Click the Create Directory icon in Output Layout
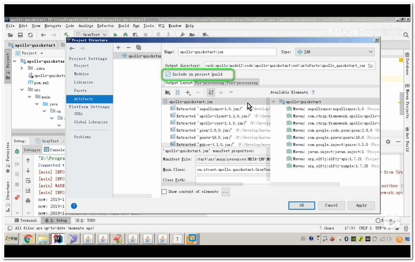415x262 pixels. pyautogui.click(x=168, y=92)
